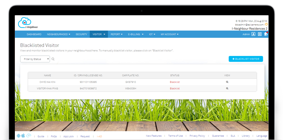Open the Guarantee link
This screenshot has width=283, height=140.
(218, 136)
